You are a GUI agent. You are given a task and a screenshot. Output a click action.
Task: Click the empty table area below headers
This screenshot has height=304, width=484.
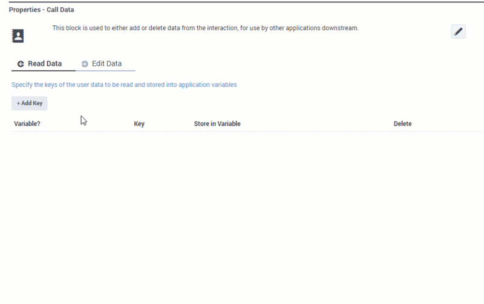(x=246, y=216)
